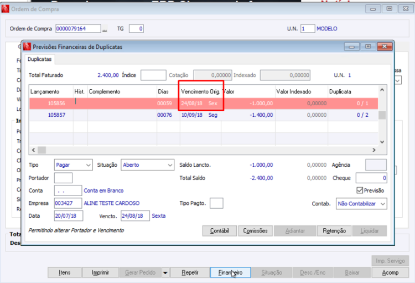Viewport: 415px width, 283px height.
Task: Click the Dias column header
Action: [168, 92]
